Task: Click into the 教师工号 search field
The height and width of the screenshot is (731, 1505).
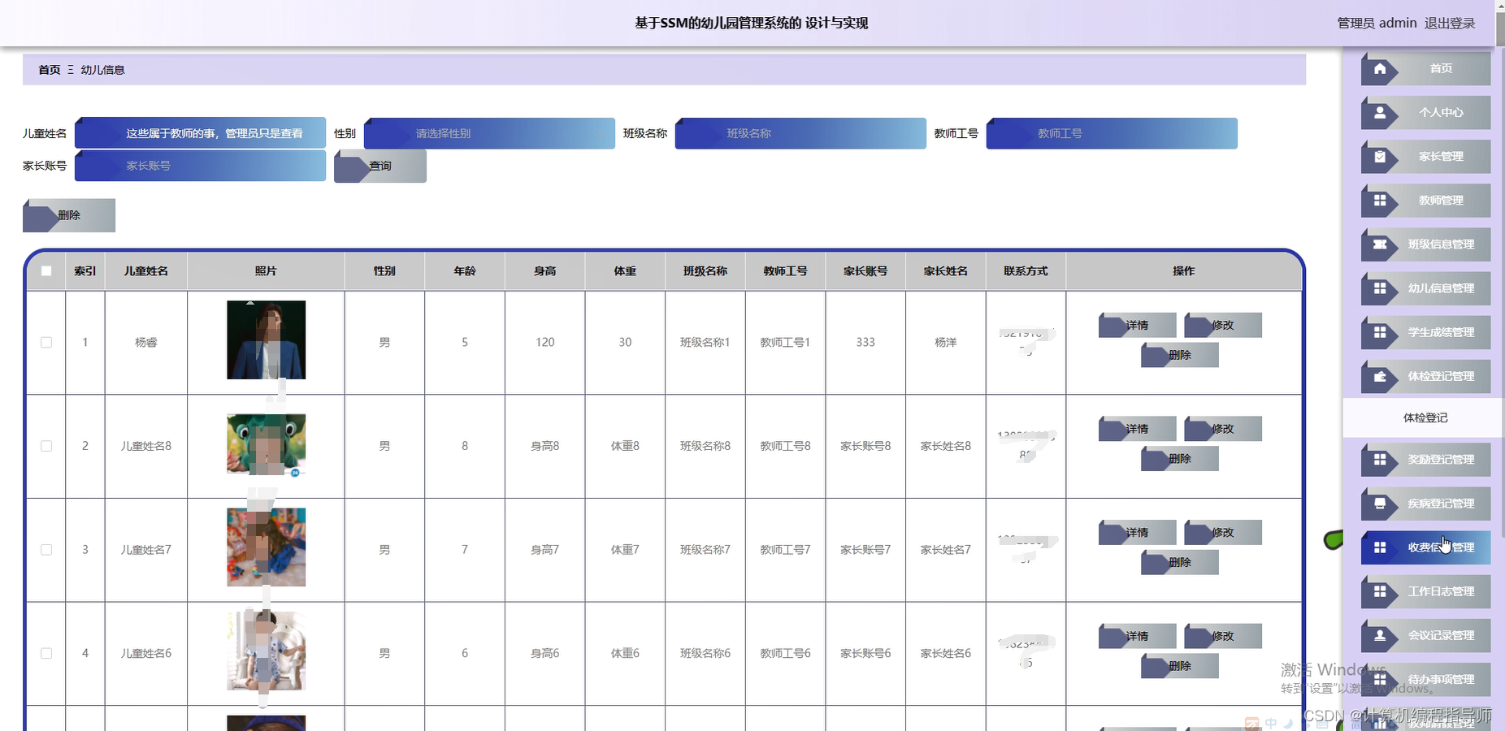Action: pos(1112,133)
